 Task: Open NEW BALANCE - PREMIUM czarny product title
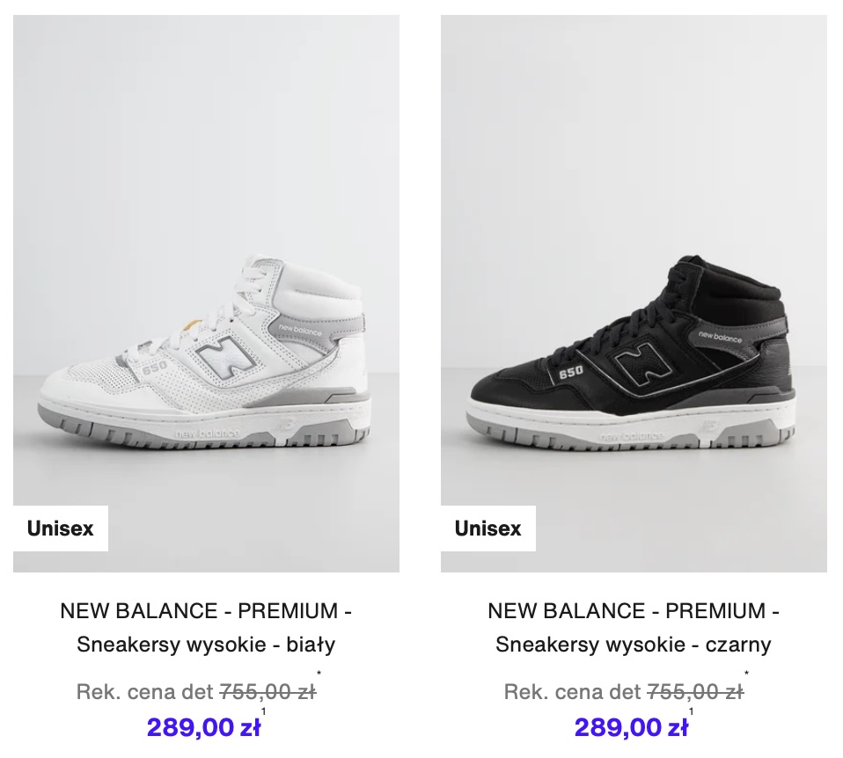click(634, 611)
